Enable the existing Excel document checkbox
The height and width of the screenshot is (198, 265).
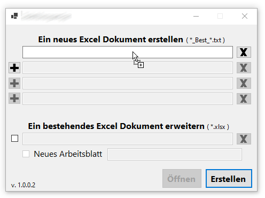[14, 139]
